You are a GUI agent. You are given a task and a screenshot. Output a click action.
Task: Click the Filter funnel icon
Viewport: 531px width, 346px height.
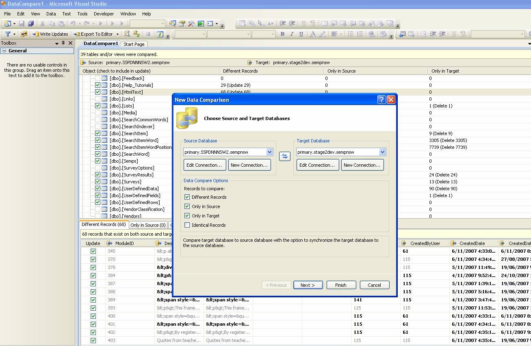8,34
